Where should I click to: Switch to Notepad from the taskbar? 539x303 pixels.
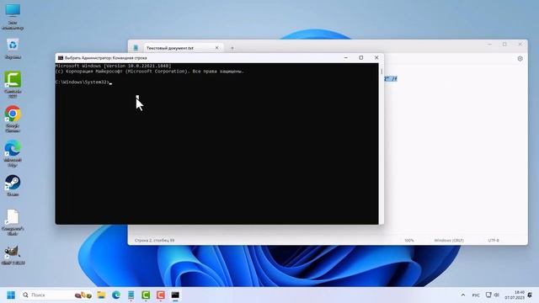(131, 295)
